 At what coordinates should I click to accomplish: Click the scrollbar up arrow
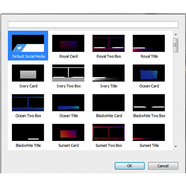[x=176, y=35]
